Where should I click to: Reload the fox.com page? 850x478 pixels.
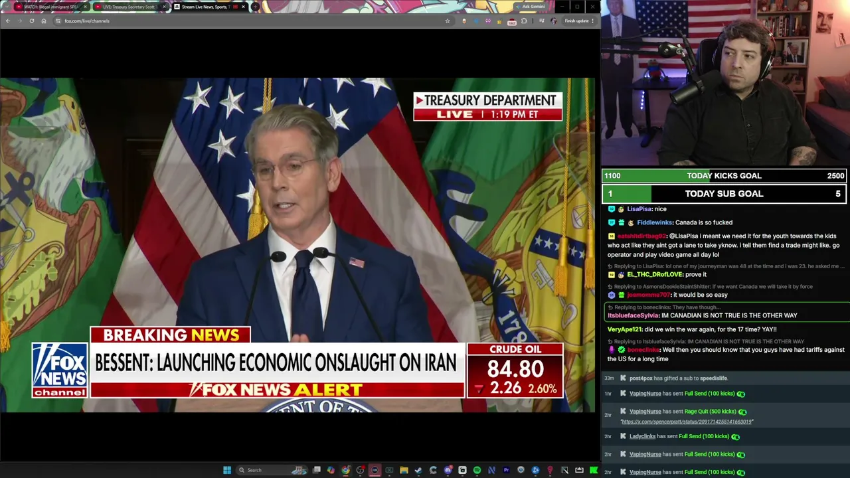(x=31, y=21)
